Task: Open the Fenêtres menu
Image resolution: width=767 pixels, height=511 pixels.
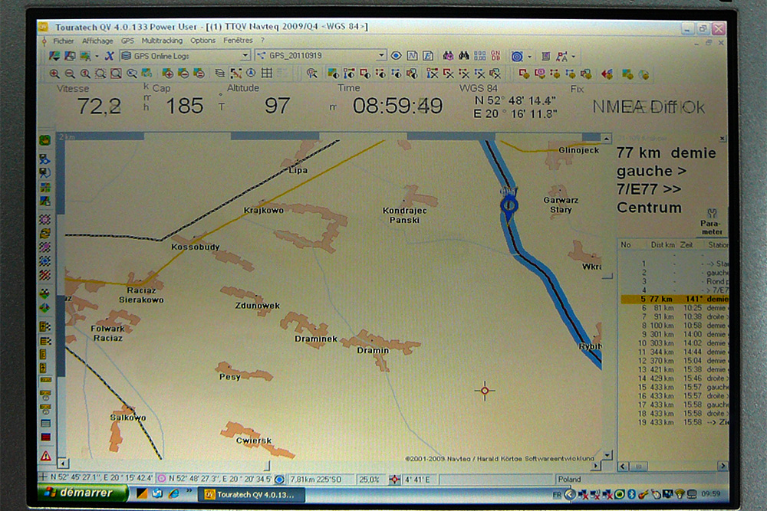Action: (238, 41)
